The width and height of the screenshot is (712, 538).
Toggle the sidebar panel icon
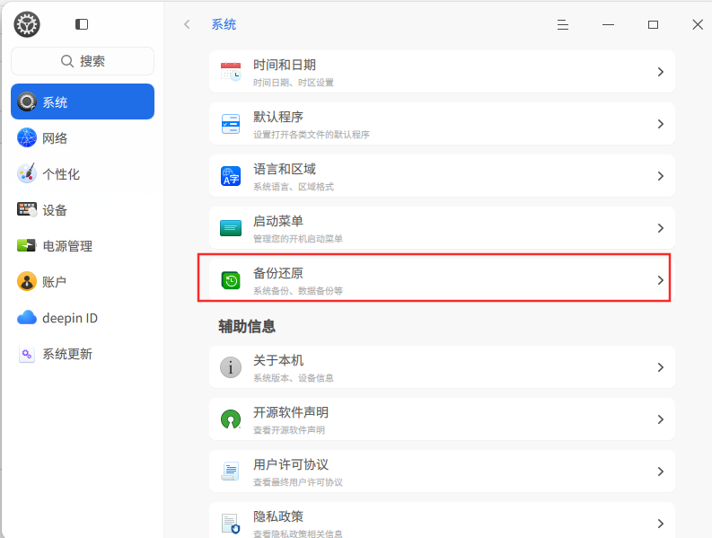(82, 24)
